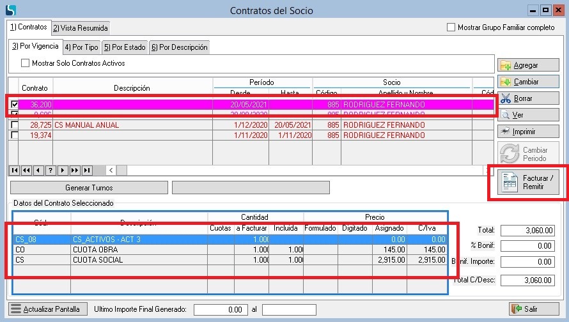
Task: Check Mostrar Solo Contratos Activos
Action: coord(26,63)
